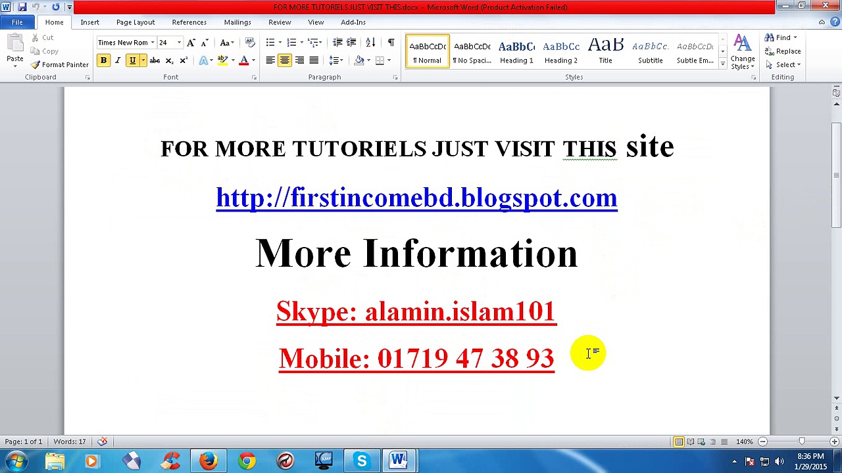Open Firefox from the taskbar
Screen dimensions: 842x473
tap(209, 461)
